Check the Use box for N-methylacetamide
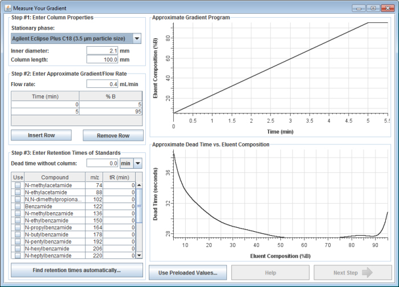The image size is (399, 287). coord(18,185)
